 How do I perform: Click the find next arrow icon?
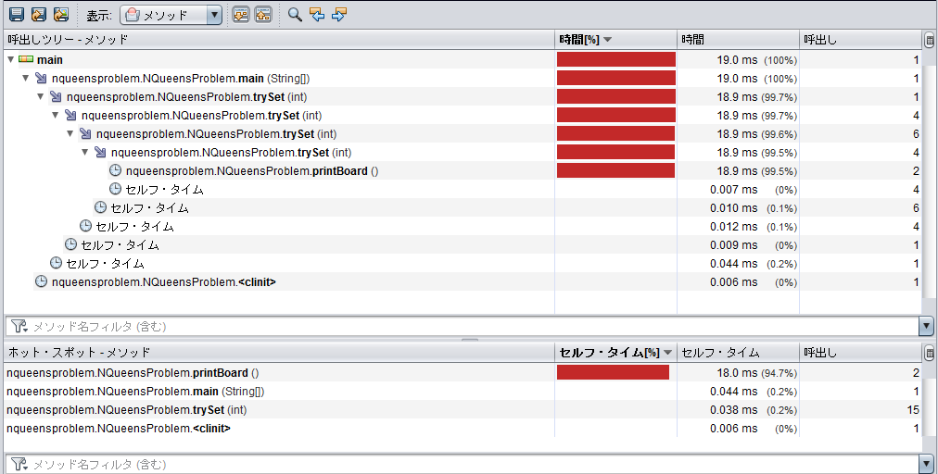pyautogui.click(x=339, y=15)
